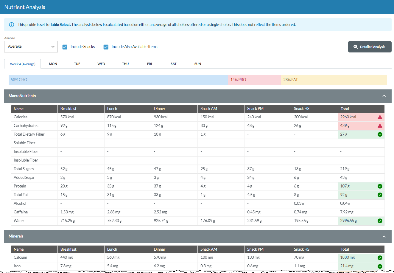Click the Total Sugars row label

point(24,169)
